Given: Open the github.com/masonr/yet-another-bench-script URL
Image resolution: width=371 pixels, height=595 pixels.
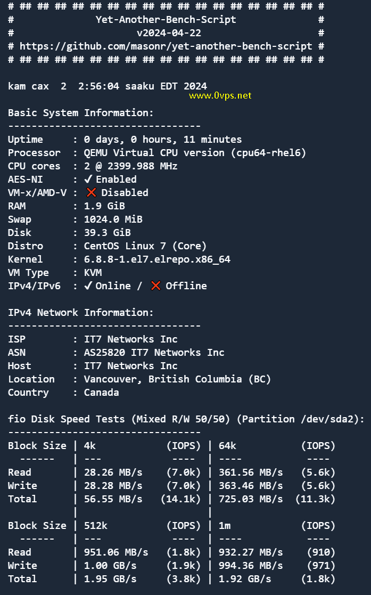Looking at the screenshot, I should click(166, 46).
